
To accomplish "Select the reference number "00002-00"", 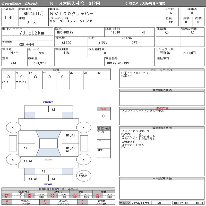I will tap(181, 203).
